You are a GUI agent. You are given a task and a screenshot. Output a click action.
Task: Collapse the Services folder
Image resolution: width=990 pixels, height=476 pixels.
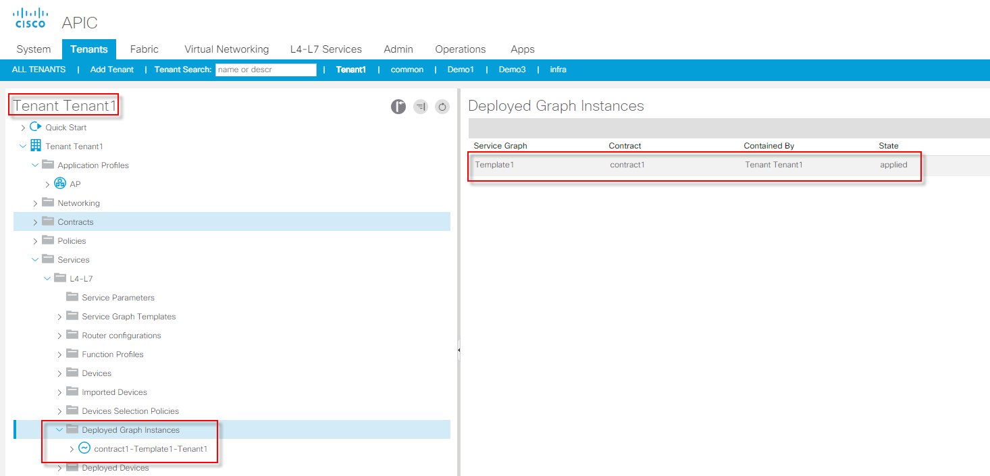pyautogui.click(x=36, y=260)
